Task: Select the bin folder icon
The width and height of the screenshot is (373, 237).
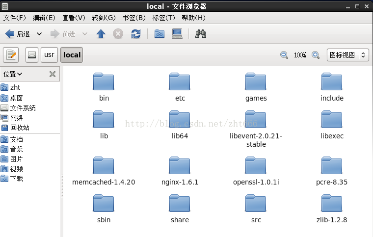Action: [x=104, y=81]
